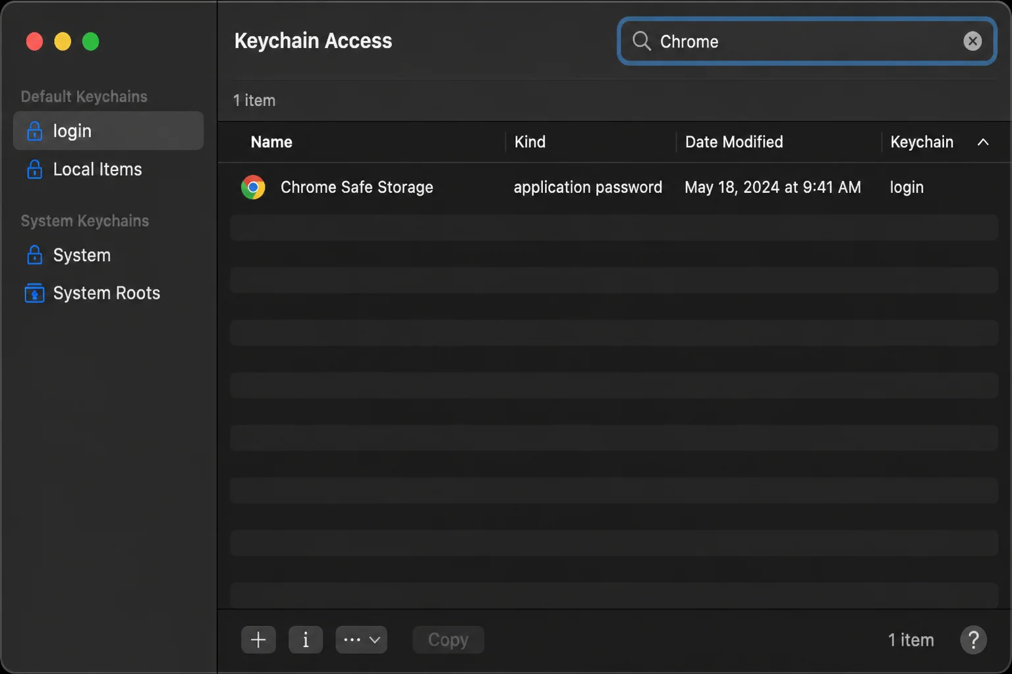The width and height of the screenshot is (1012, 674).
Task: Click the magnifying glass search icon
Action: (x=641, y=41)
